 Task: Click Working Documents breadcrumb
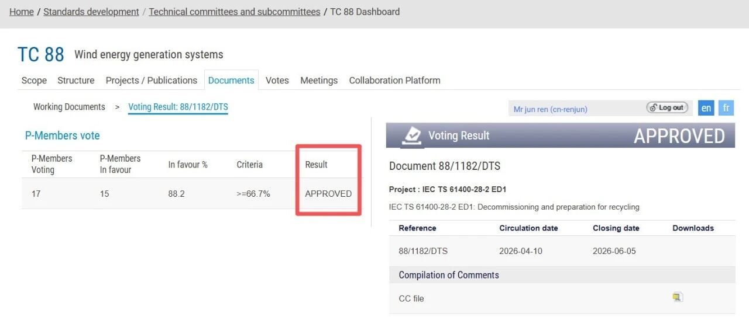(69, 107)
